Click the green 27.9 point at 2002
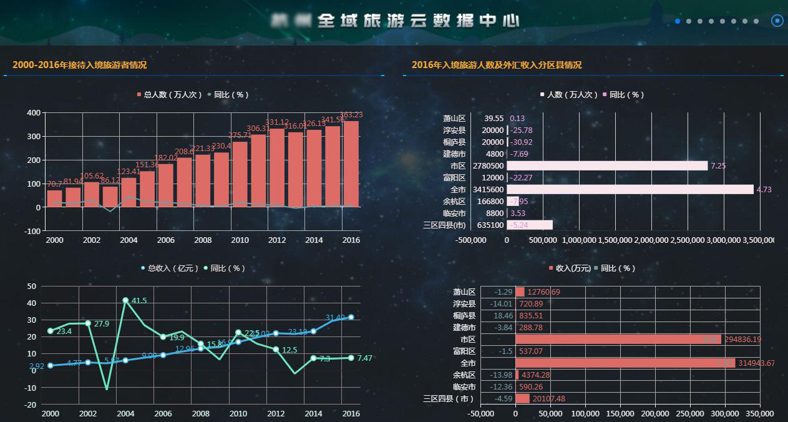Image resolution: width=788 pixels, height=422 pixels. click(x=88, y=323)
